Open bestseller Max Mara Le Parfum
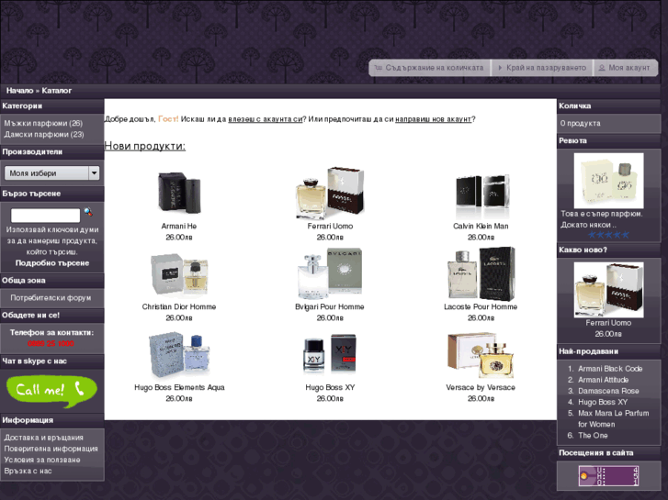 (x=614, y=418)
